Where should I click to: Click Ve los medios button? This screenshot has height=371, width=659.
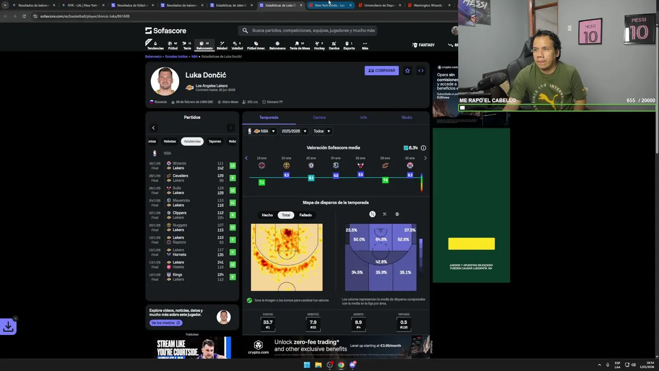click(166, 323)
